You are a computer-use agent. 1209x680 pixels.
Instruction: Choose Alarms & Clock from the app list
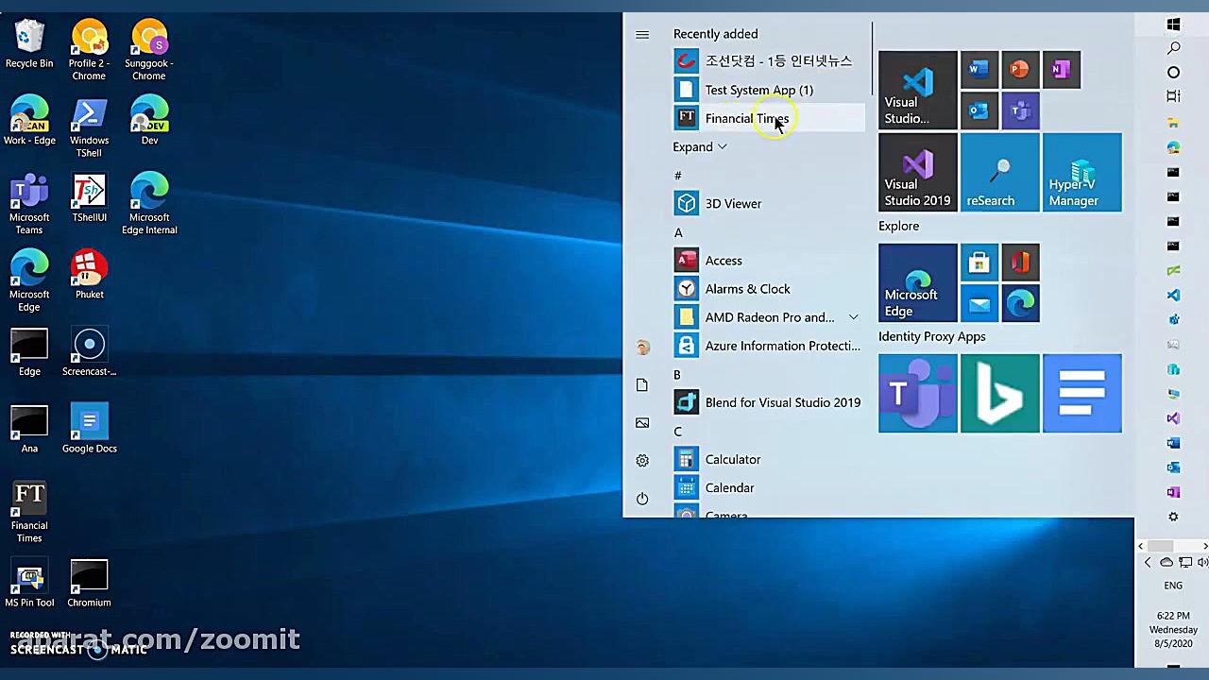[x=746, y=289]
